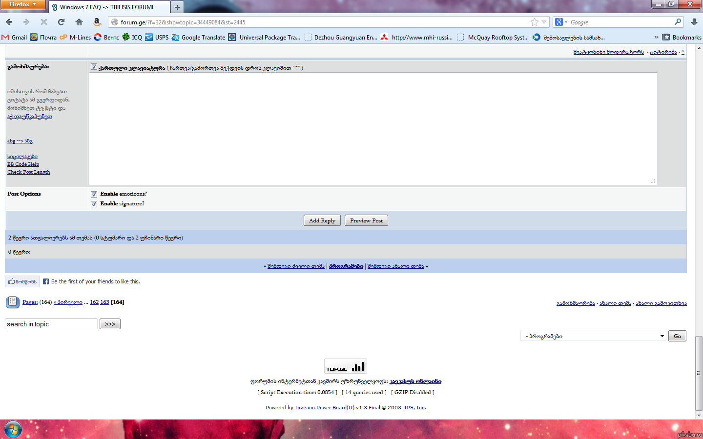Viewport: 703px width, 439px height.
Task: Toggle Enable emoticons checkbox
Action: coord(94,194)
